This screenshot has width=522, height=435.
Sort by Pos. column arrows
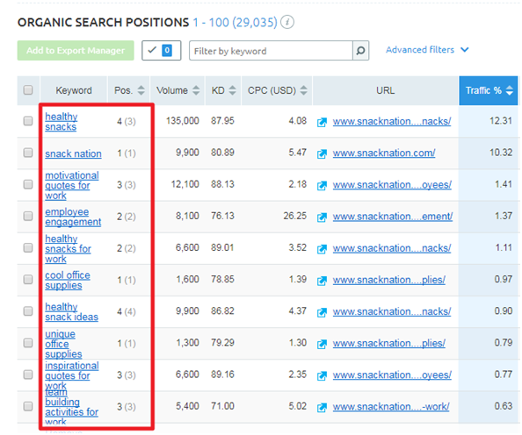(x=141, y=90)
